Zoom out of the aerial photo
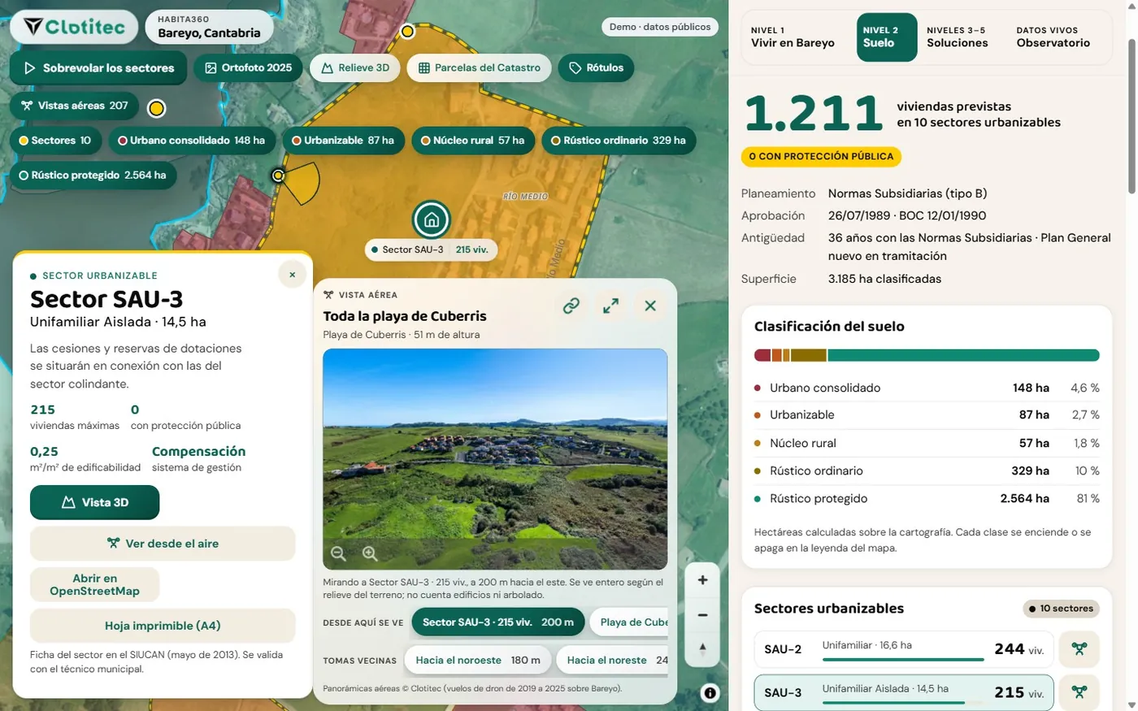The height and width of the screenshot is (711, 1138). point(338,553)
